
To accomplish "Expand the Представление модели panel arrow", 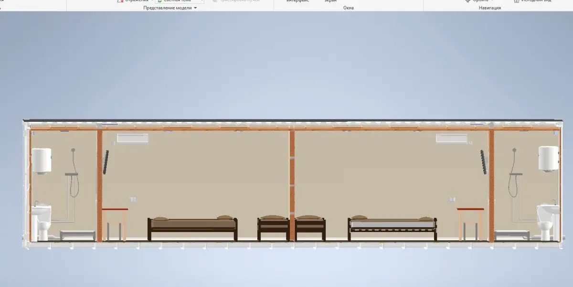I will 195,8.
